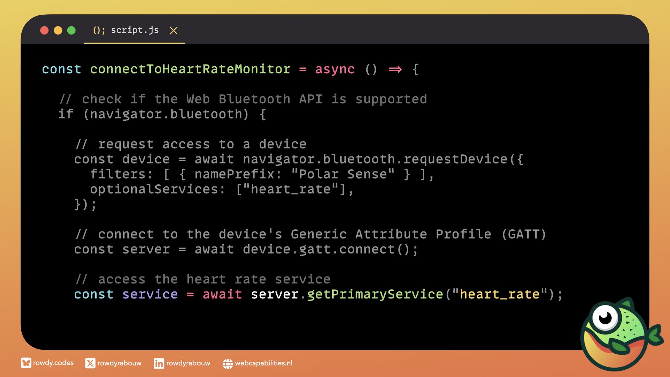Click the "Polar Sense" string in filters

[343, 174]
